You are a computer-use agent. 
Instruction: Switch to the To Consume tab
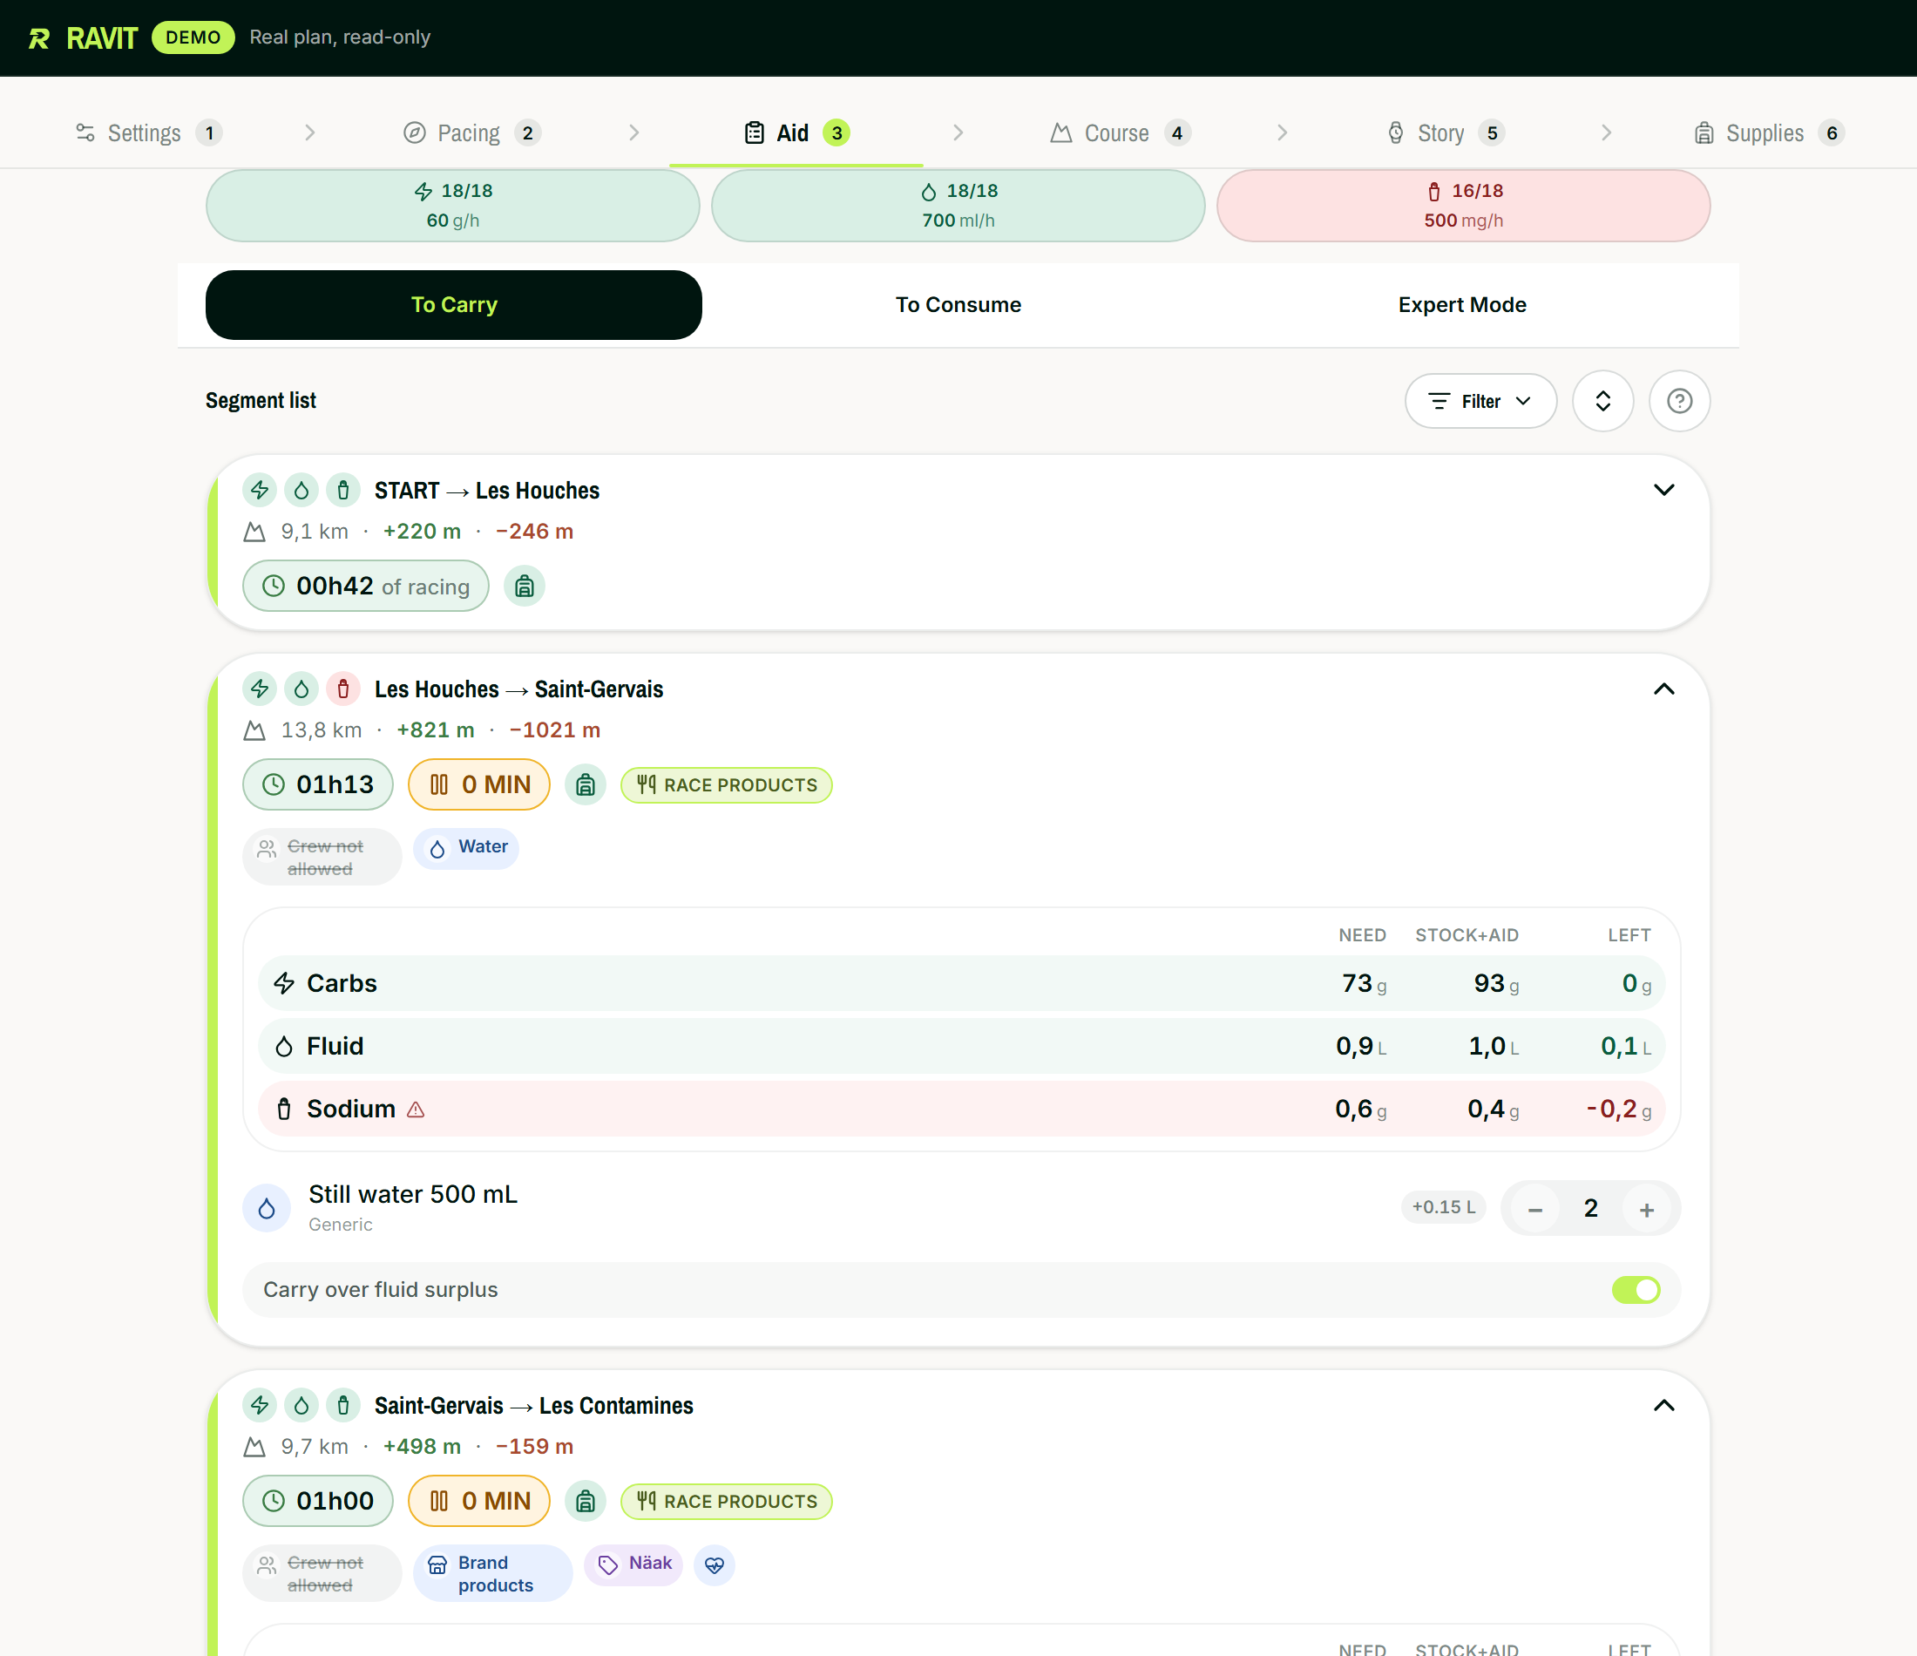958,304
